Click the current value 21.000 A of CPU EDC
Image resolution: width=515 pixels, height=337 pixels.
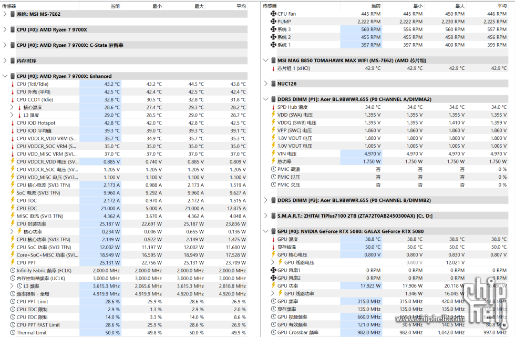coord(110,208)
